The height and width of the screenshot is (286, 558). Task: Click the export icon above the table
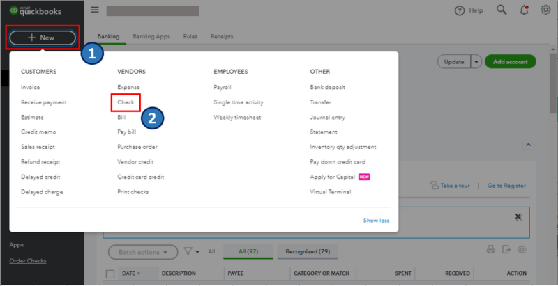pos(506,249)
